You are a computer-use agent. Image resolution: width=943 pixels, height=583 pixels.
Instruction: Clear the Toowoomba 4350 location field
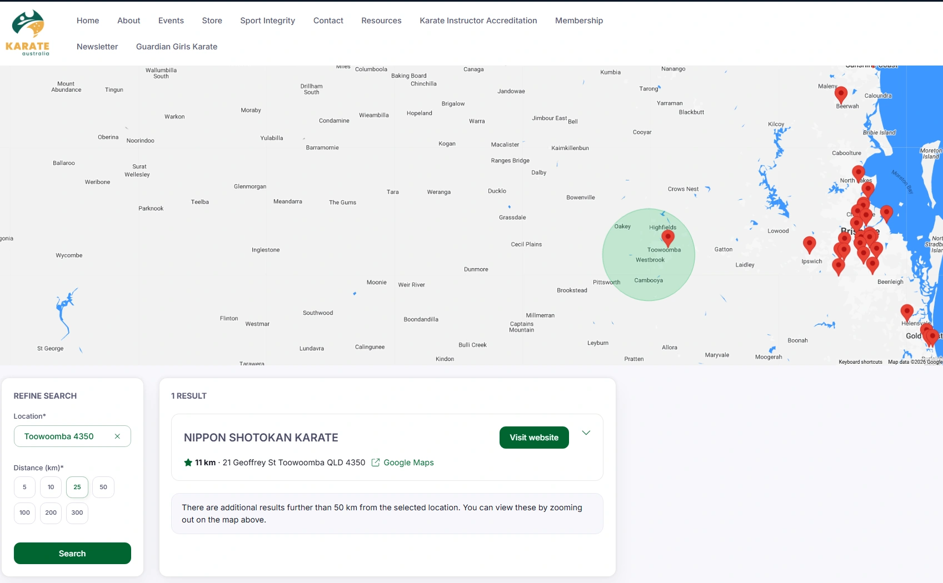pyautogui.click(x=117, y=436)
